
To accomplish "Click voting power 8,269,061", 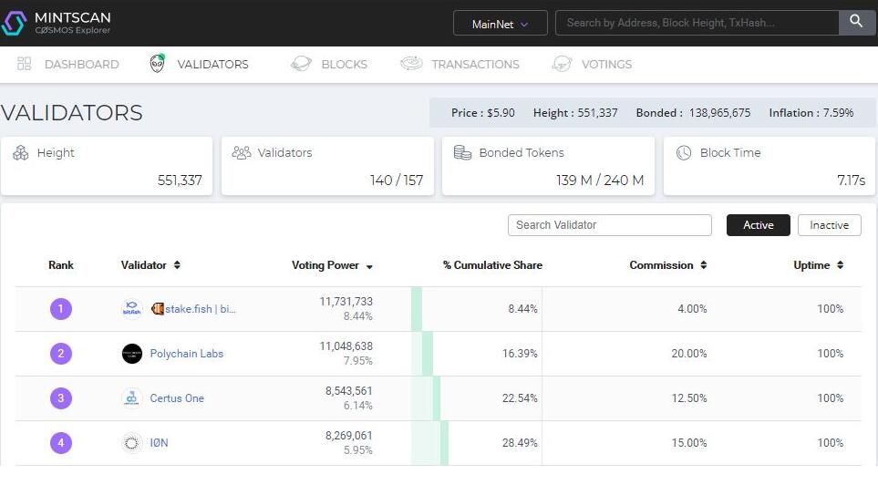I will (349, 436).
